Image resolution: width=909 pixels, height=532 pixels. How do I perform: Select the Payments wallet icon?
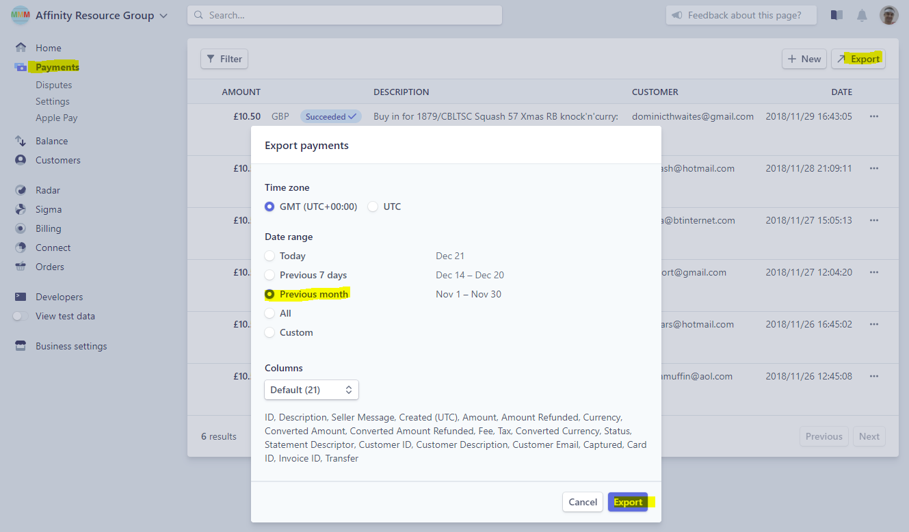[x=21, y=67]
